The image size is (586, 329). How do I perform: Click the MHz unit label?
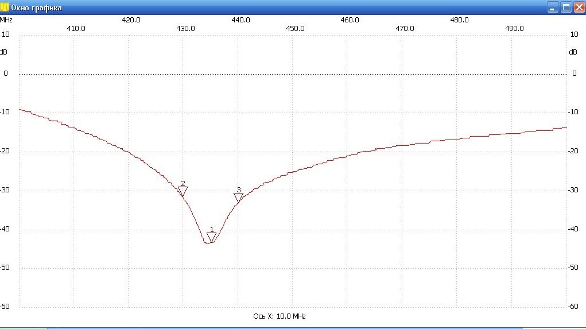click(6, 20)
